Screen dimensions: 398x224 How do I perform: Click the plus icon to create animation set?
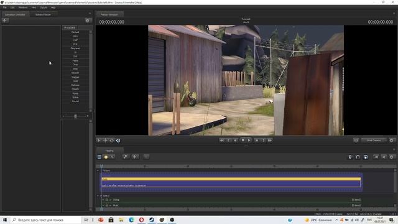[x=5, y=21]
